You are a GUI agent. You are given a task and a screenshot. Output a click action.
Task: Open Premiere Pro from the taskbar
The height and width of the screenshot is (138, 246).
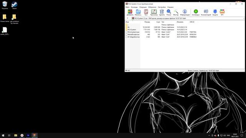pyautogui.click(x=28, y=135)
